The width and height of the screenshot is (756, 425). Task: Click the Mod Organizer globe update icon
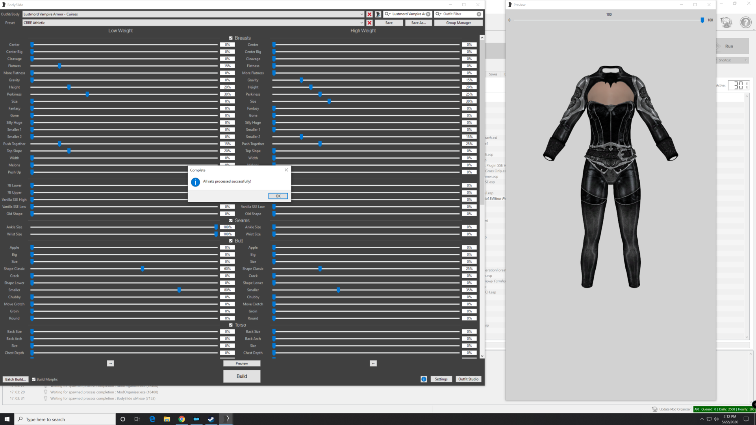(x=726, y=22)
